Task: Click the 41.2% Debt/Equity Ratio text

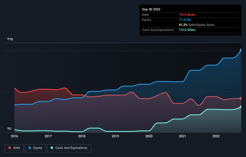Action: (197, 25)
